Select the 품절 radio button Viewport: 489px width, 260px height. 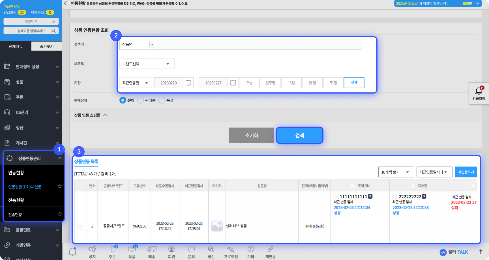(162, 100)
